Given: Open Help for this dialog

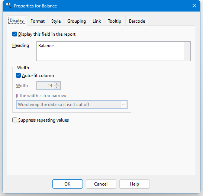Looking at the screenshot, I should click(135, 184).
